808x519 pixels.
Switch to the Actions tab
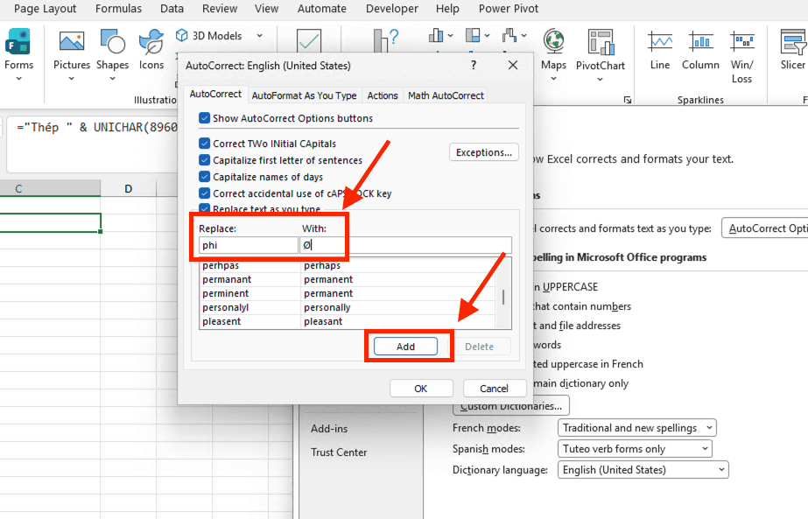click(x=383, y=95)
